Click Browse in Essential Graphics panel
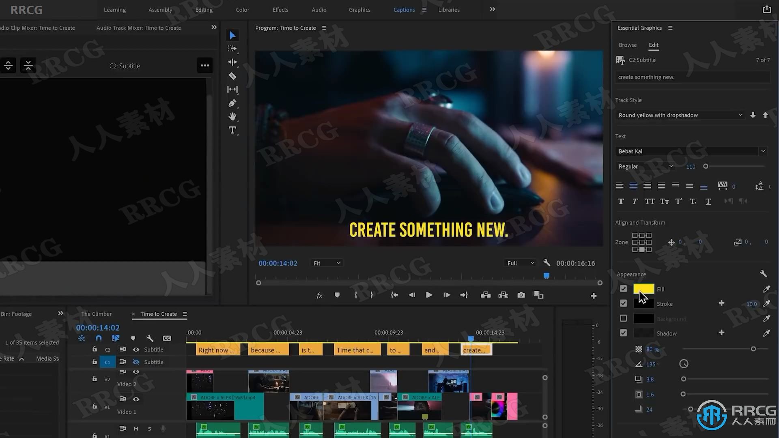Viewport: 779px width, 438px height. (628, 44)
